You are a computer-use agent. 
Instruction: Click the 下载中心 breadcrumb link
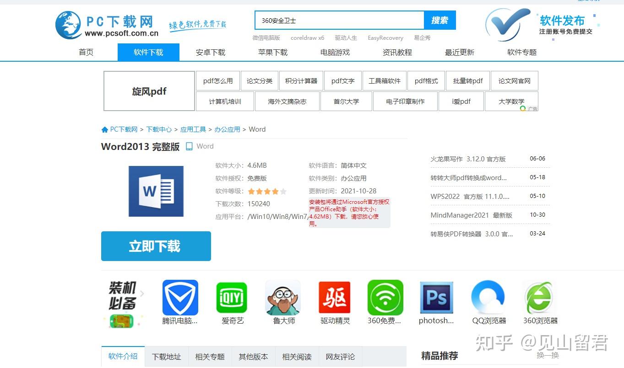click(x=159, y=129)
